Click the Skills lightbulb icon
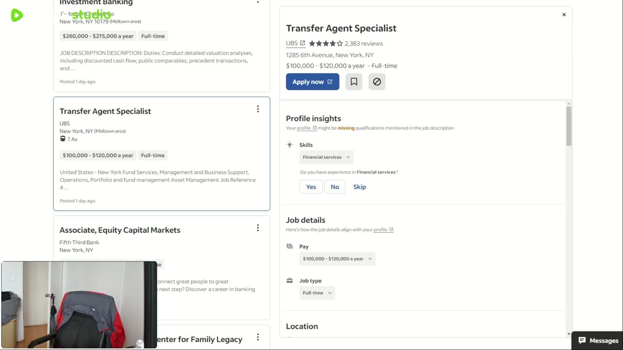The image size is (623, 350). pyautogui.click(x=290, y=145)
